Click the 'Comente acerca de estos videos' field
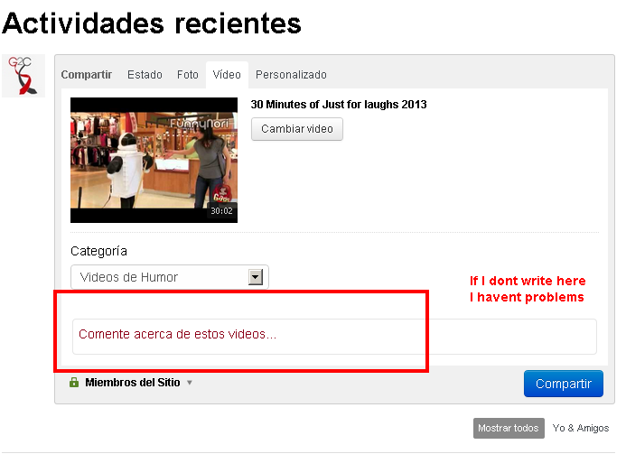 point(334,337)
